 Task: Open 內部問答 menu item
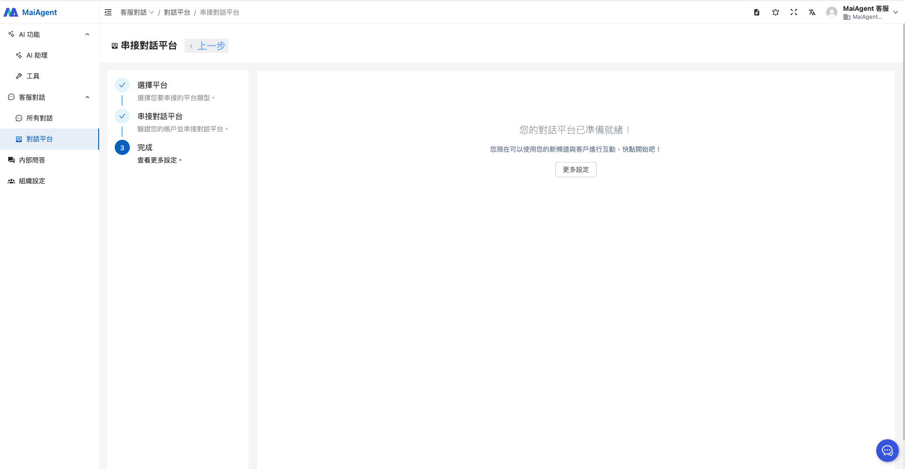(32, 160)
